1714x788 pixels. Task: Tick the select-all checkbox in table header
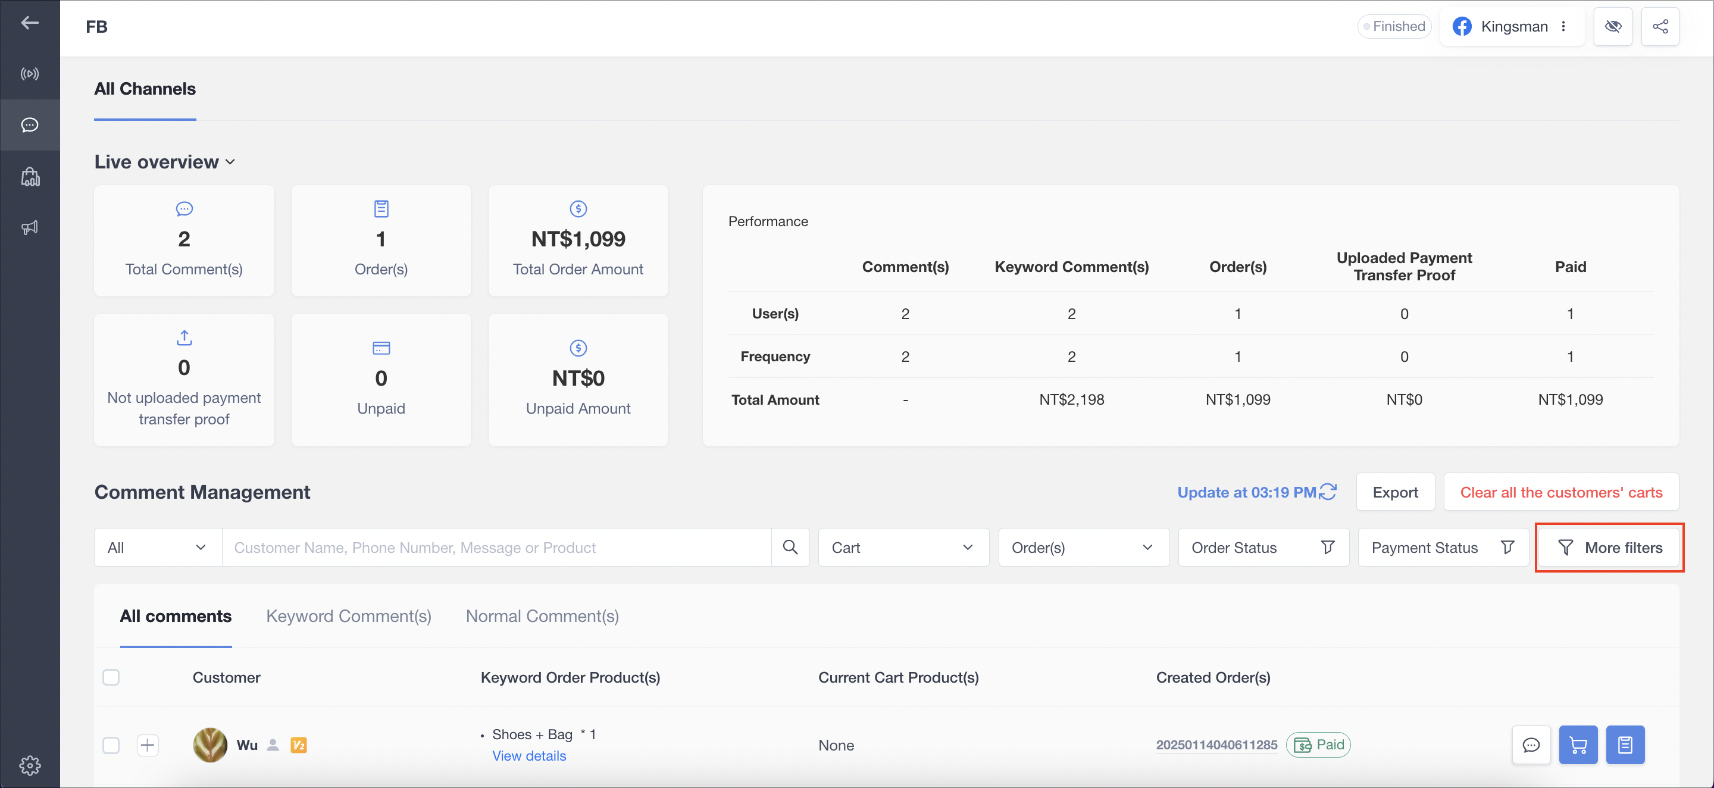pyautogui.click(x=111, y=677)
